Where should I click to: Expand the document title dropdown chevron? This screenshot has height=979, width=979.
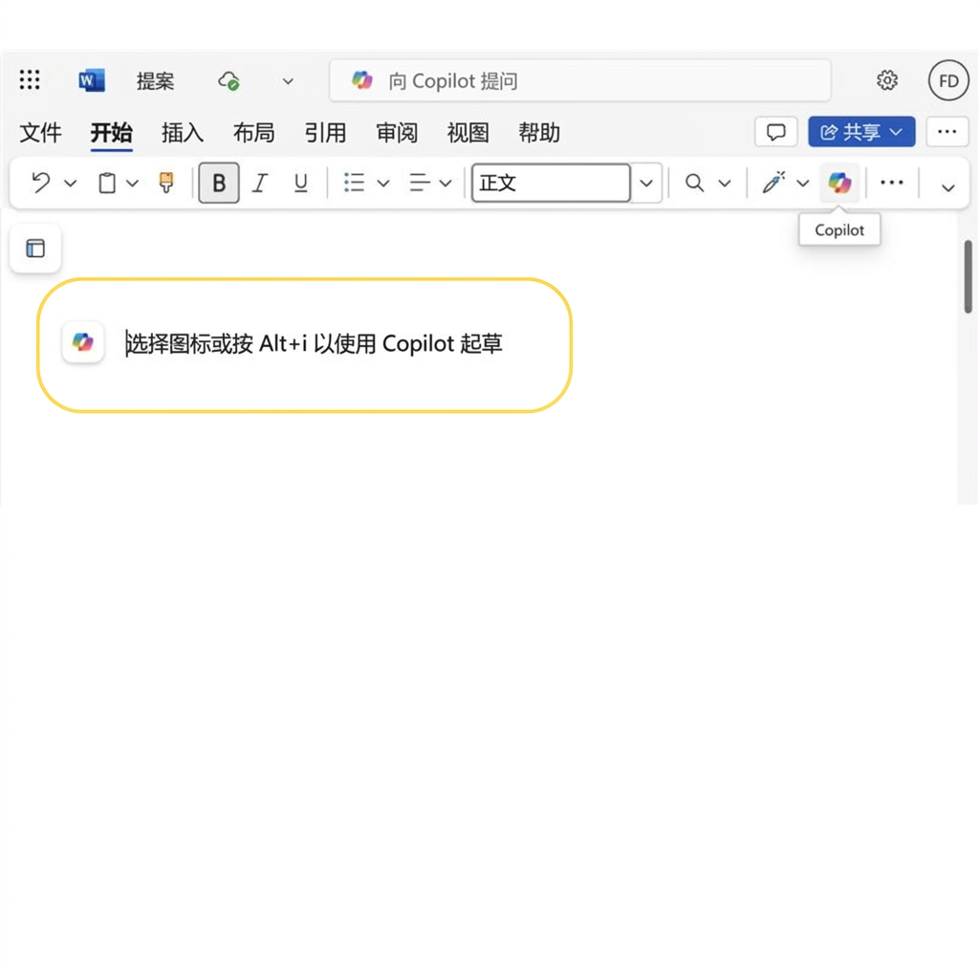pyautogui.click(x=288, y=81)
